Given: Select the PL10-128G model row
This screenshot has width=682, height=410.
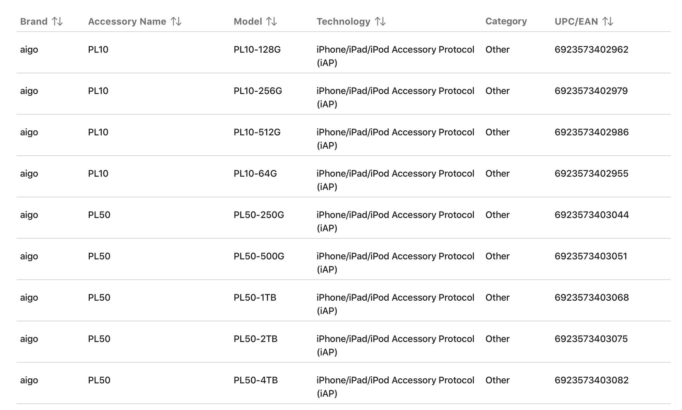Looking at the screenshot, I should point(344,53).
